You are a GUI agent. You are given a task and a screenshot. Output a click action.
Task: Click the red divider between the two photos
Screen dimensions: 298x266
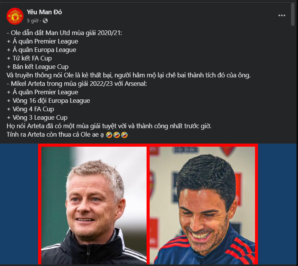[148, 205]
